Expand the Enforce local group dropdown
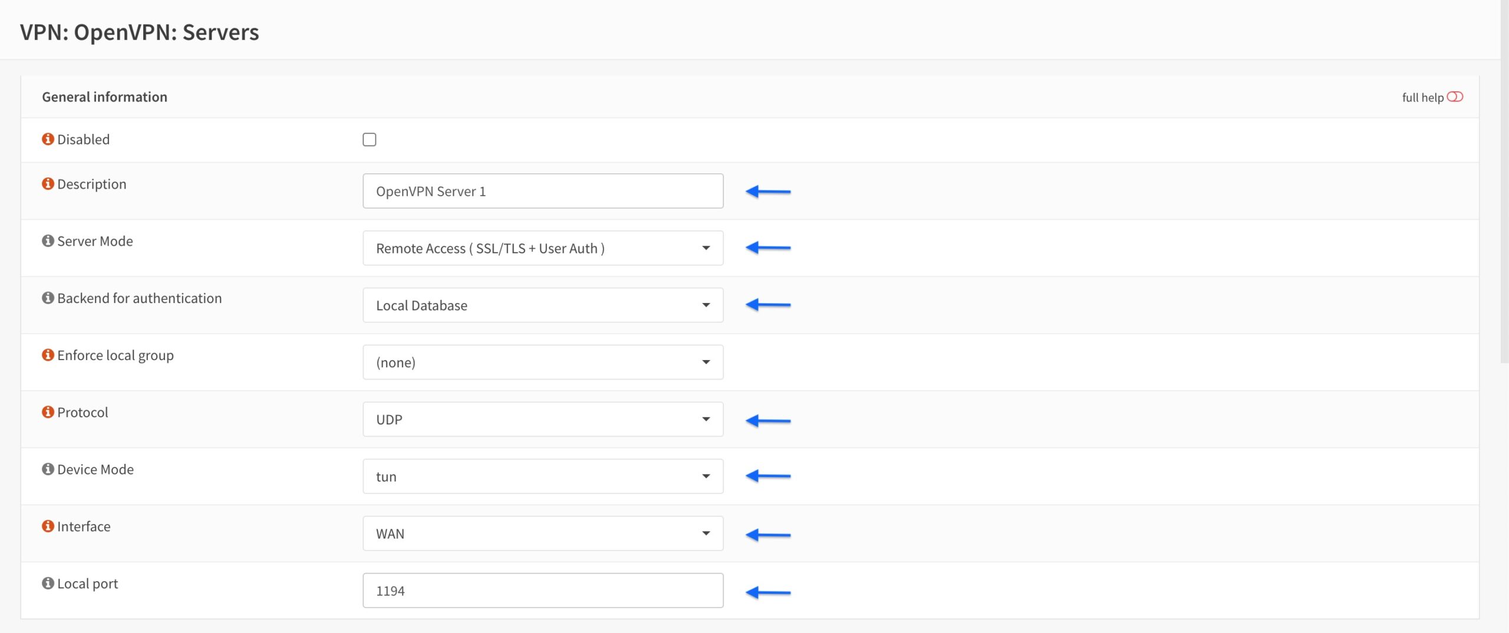The height and width of the screenshot is (633, 1509). (x=706, y=362)
